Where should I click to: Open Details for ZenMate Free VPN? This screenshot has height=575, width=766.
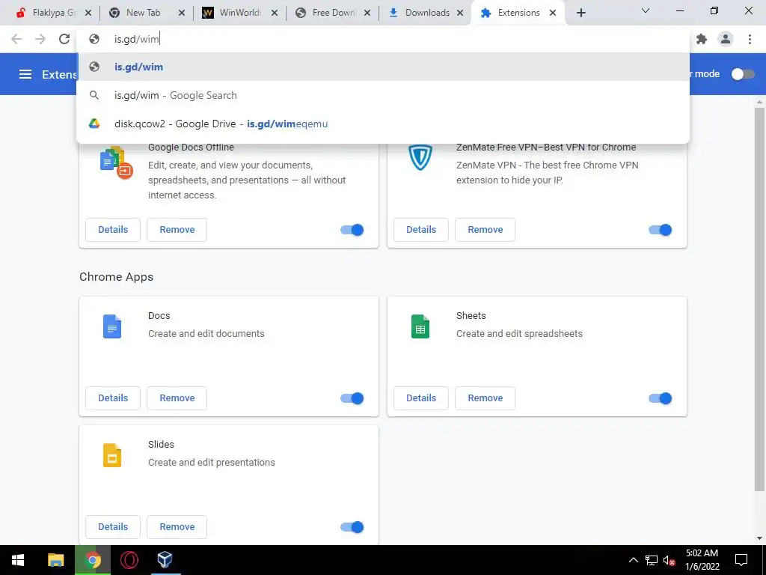[421, 230]
